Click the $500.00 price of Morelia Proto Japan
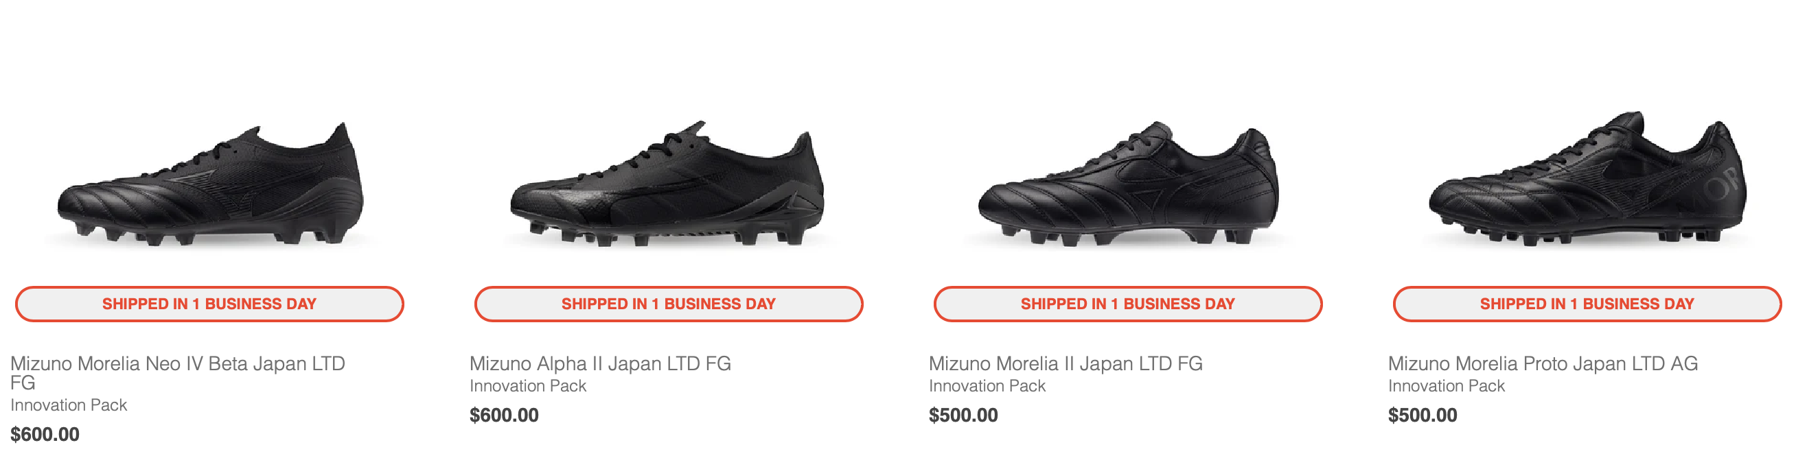The height and width of the screenshot is (458, 1796). coord(1423,415)
